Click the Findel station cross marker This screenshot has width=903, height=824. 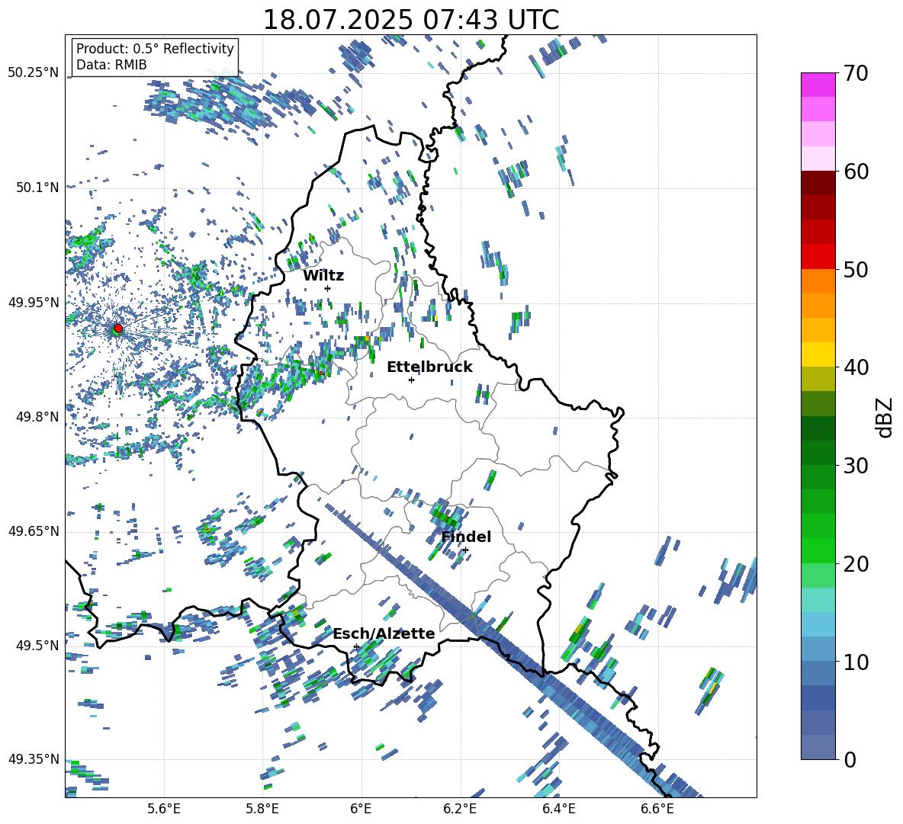click(466, 550)
